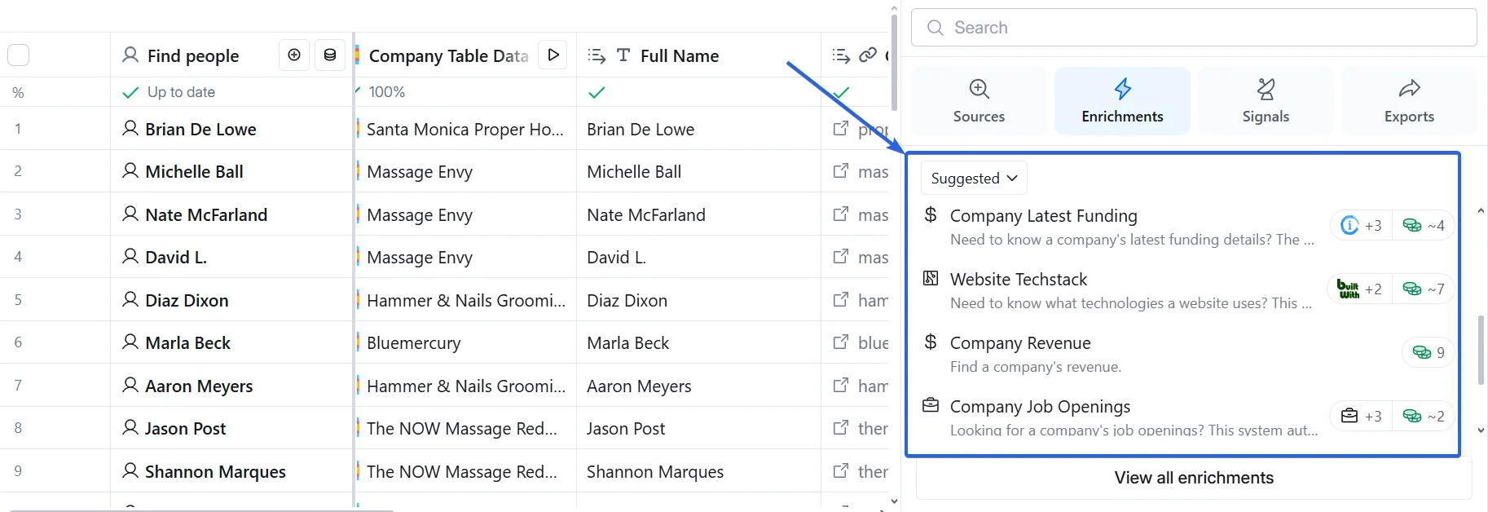Click the database icon in Find people header
The height and width of the screenshot is (512, 1488).
(330, 55)
